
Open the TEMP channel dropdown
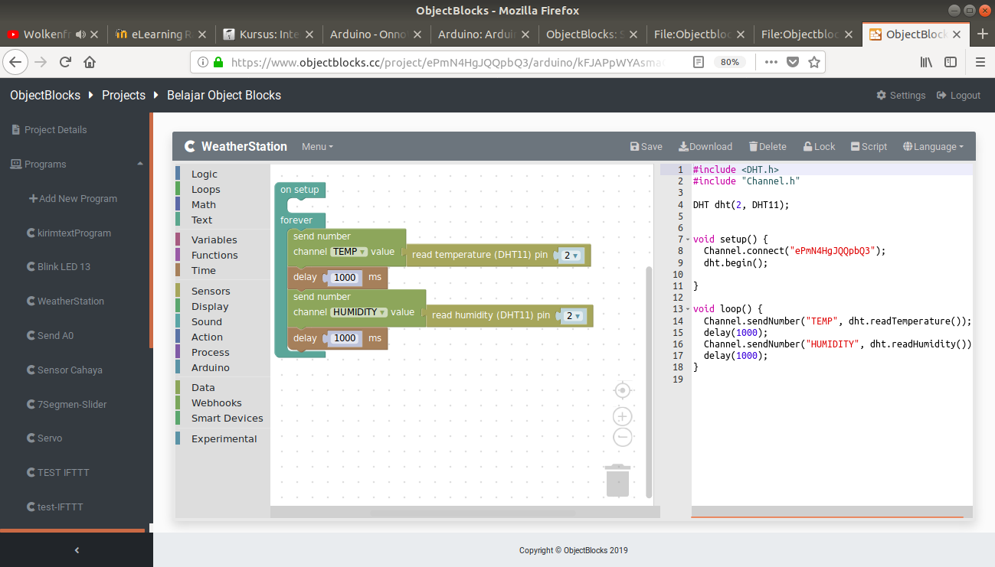coord(349,252)
